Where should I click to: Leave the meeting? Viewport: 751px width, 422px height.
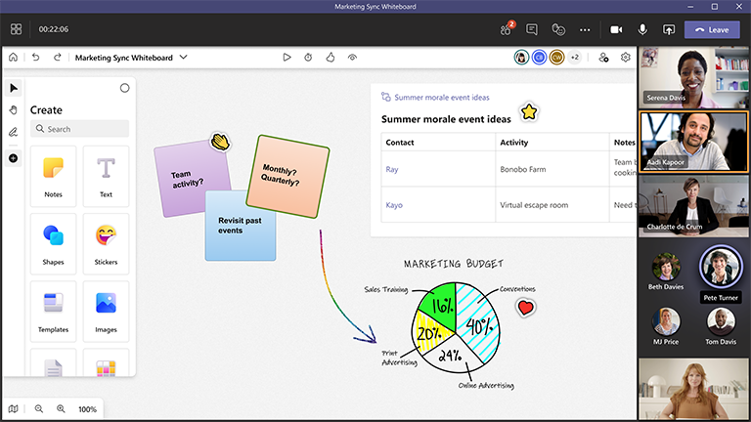pos(712,29)
